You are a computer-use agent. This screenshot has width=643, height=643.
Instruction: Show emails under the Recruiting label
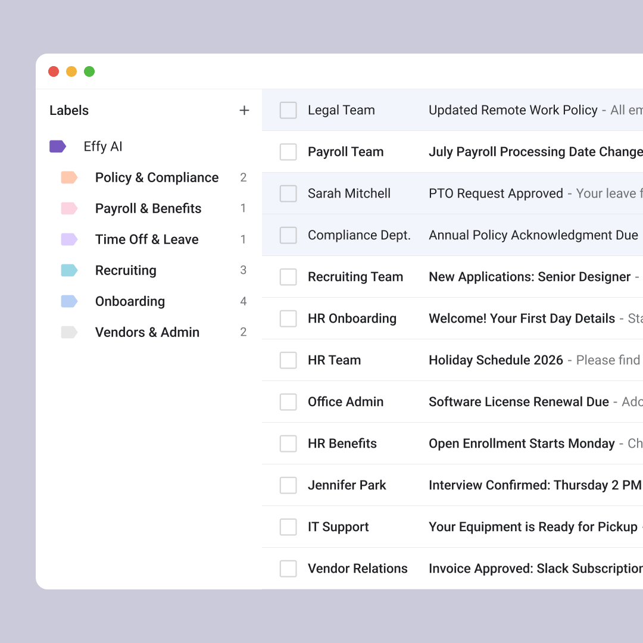click(x=126, y=270)
